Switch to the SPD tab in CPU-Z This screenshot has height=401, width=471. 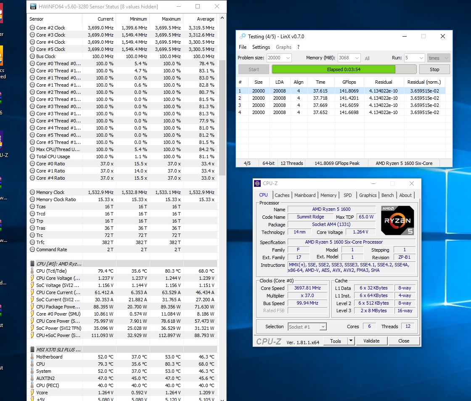[x=347, y=195]
